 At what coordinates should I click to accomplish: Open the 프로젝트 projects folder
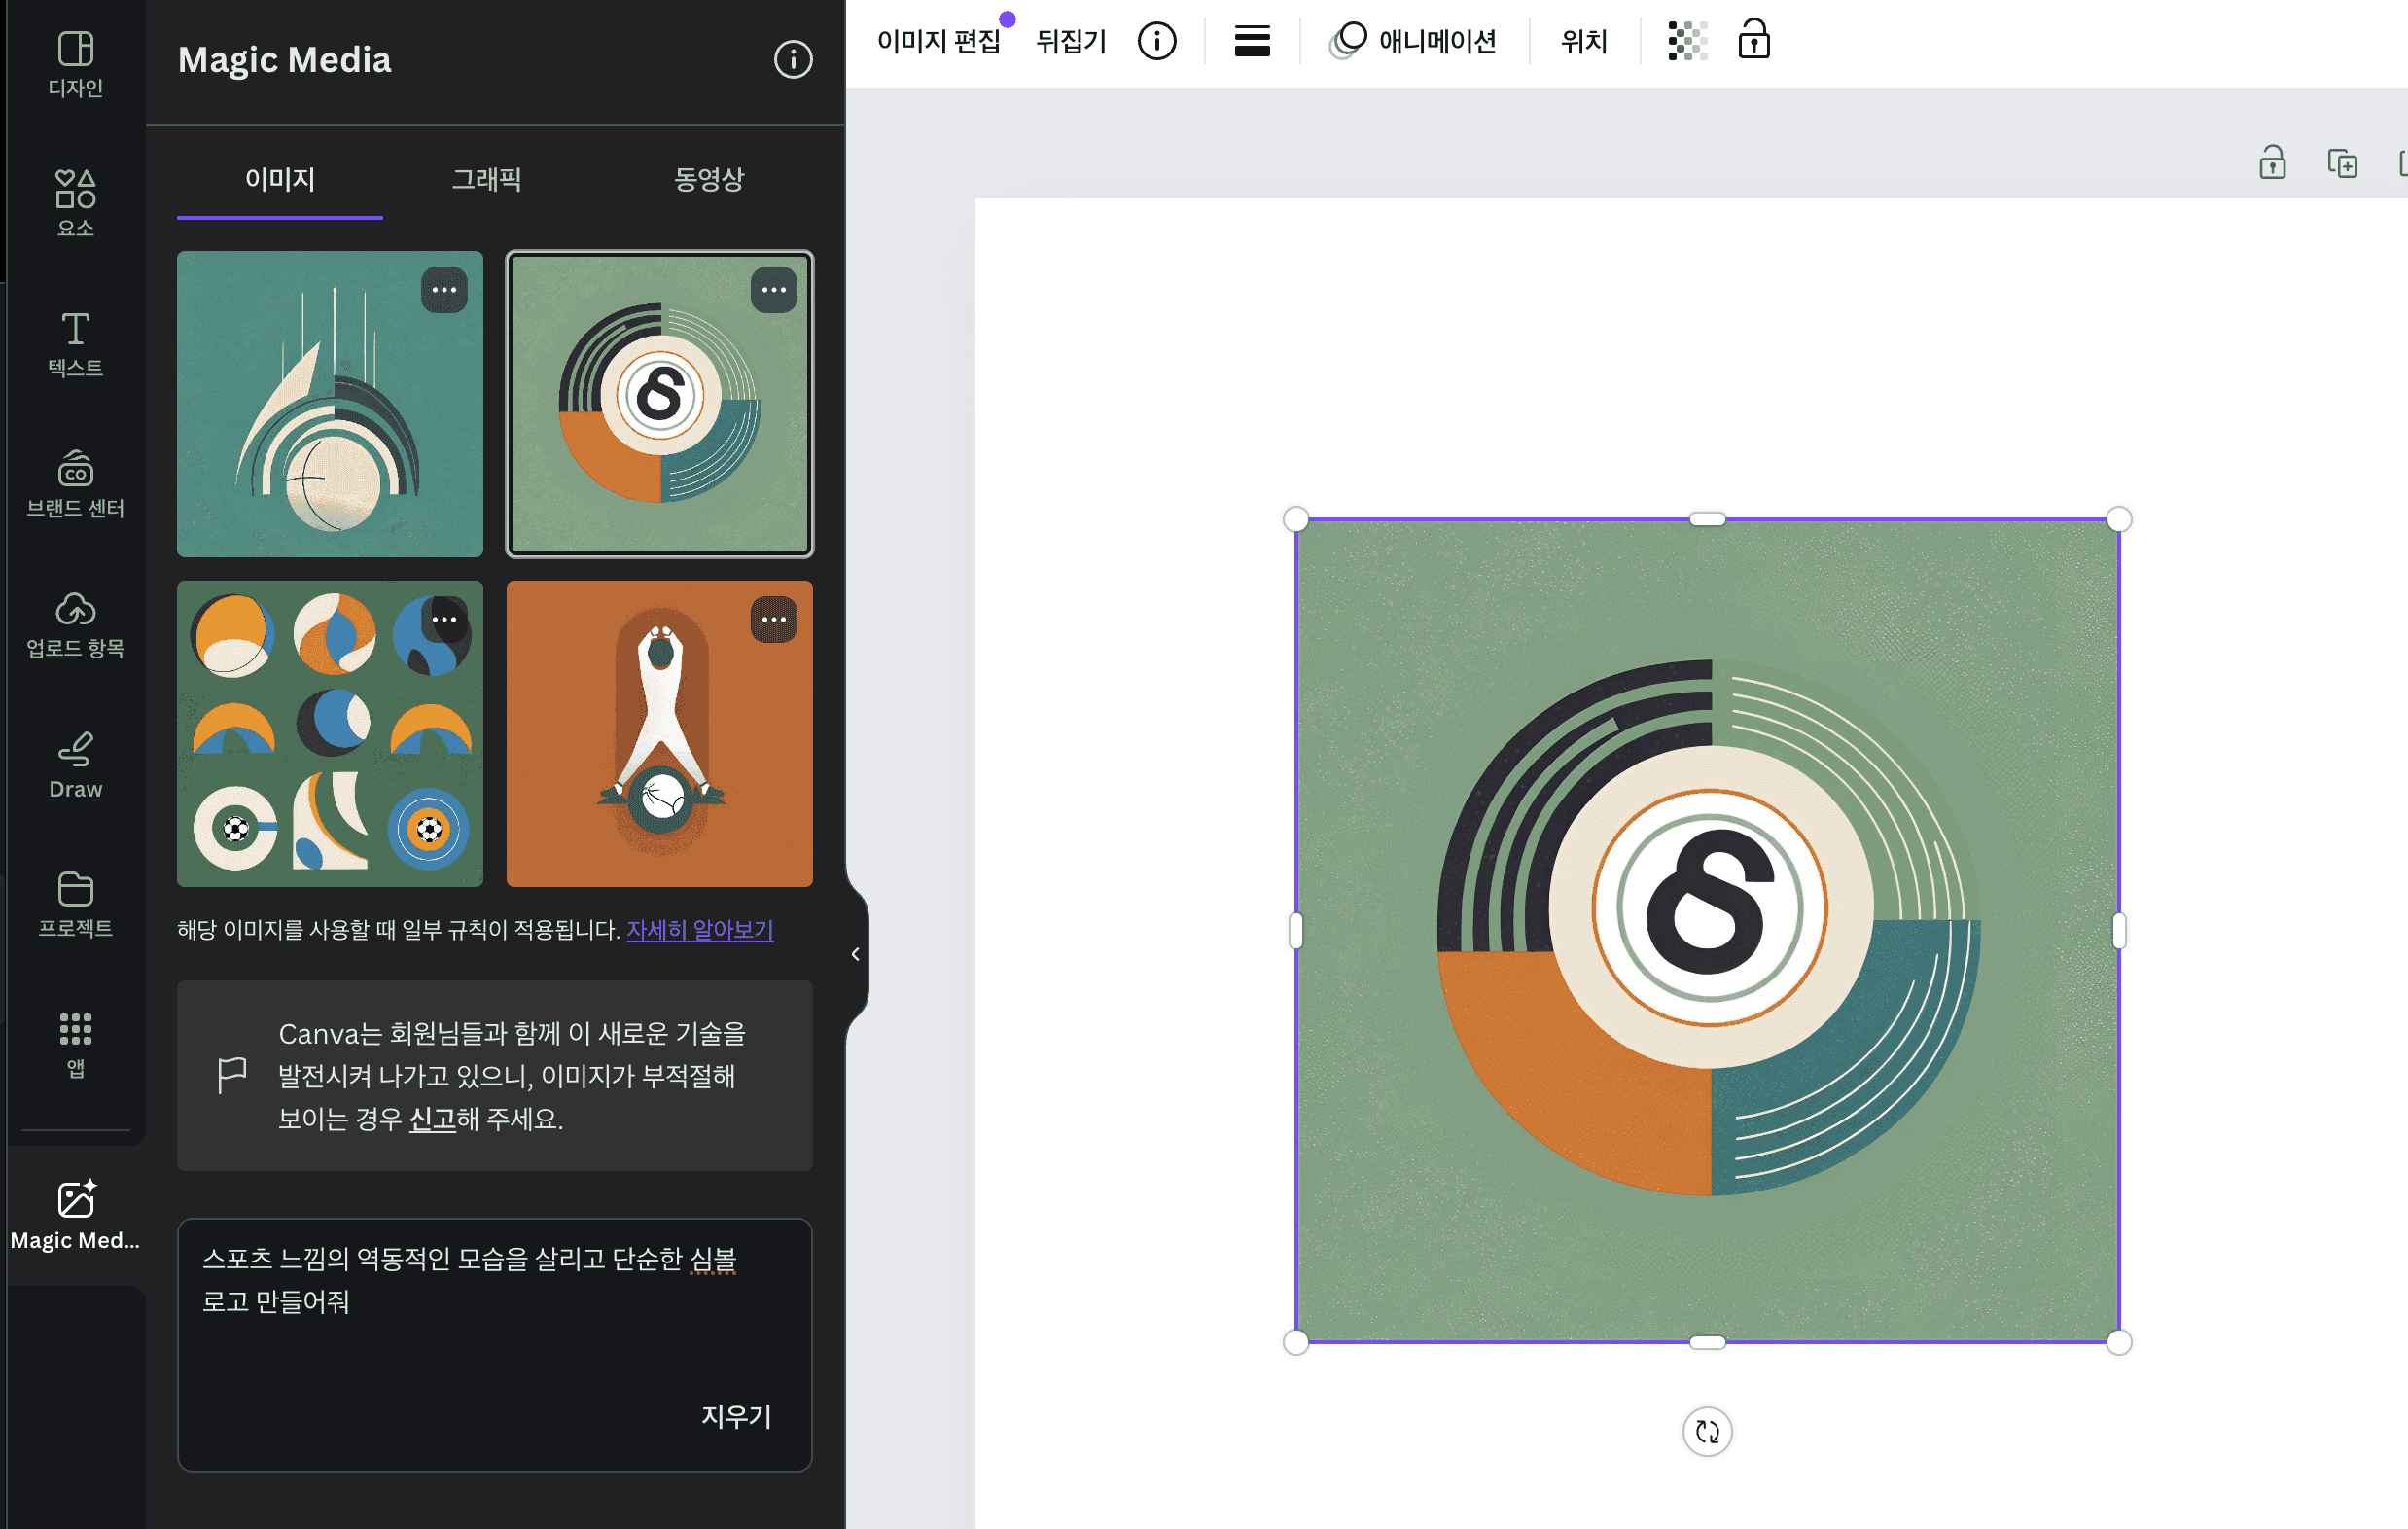coord(75,904)
